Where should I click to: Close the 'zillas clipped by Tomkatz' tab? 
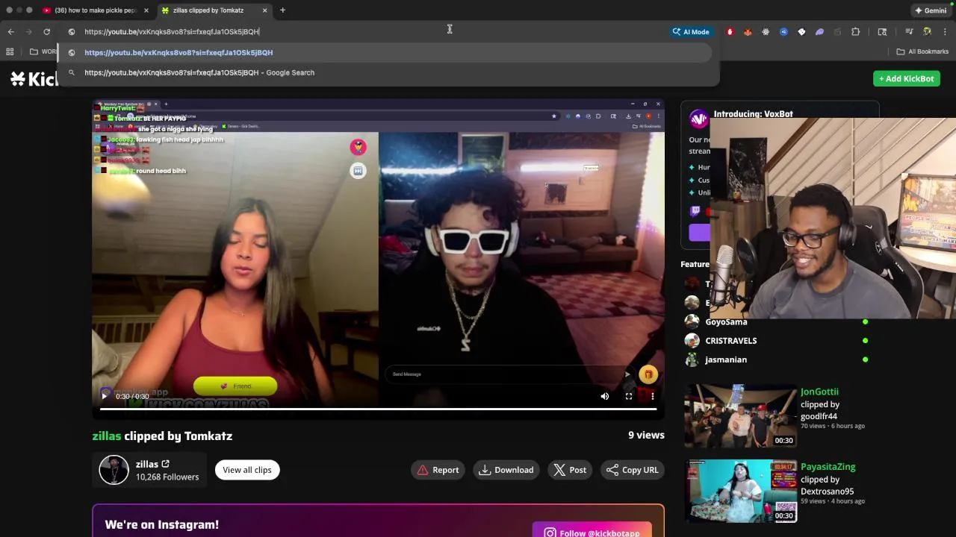tap(264, 10)
